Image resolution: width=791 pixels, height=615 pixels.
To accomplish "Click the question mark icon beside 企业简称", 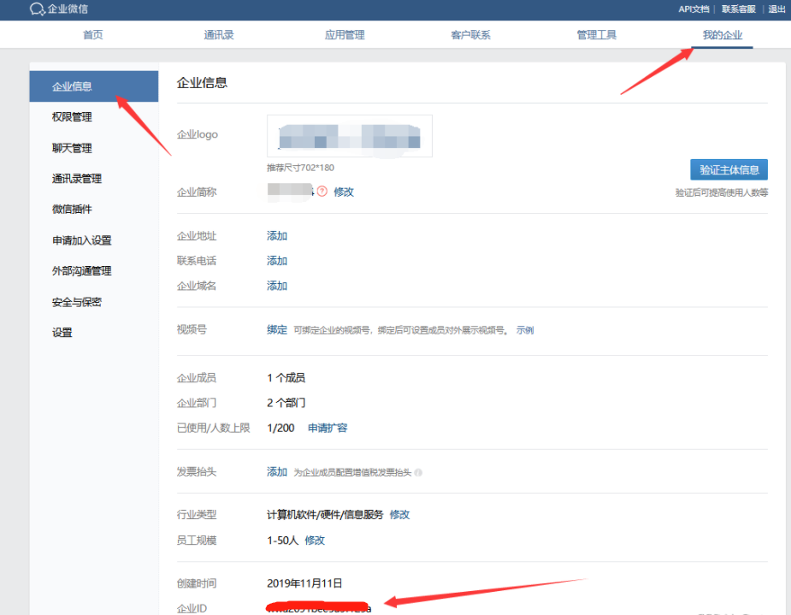I will pos(322,192).
